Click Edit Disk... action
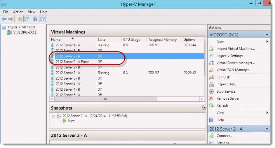 224,77
